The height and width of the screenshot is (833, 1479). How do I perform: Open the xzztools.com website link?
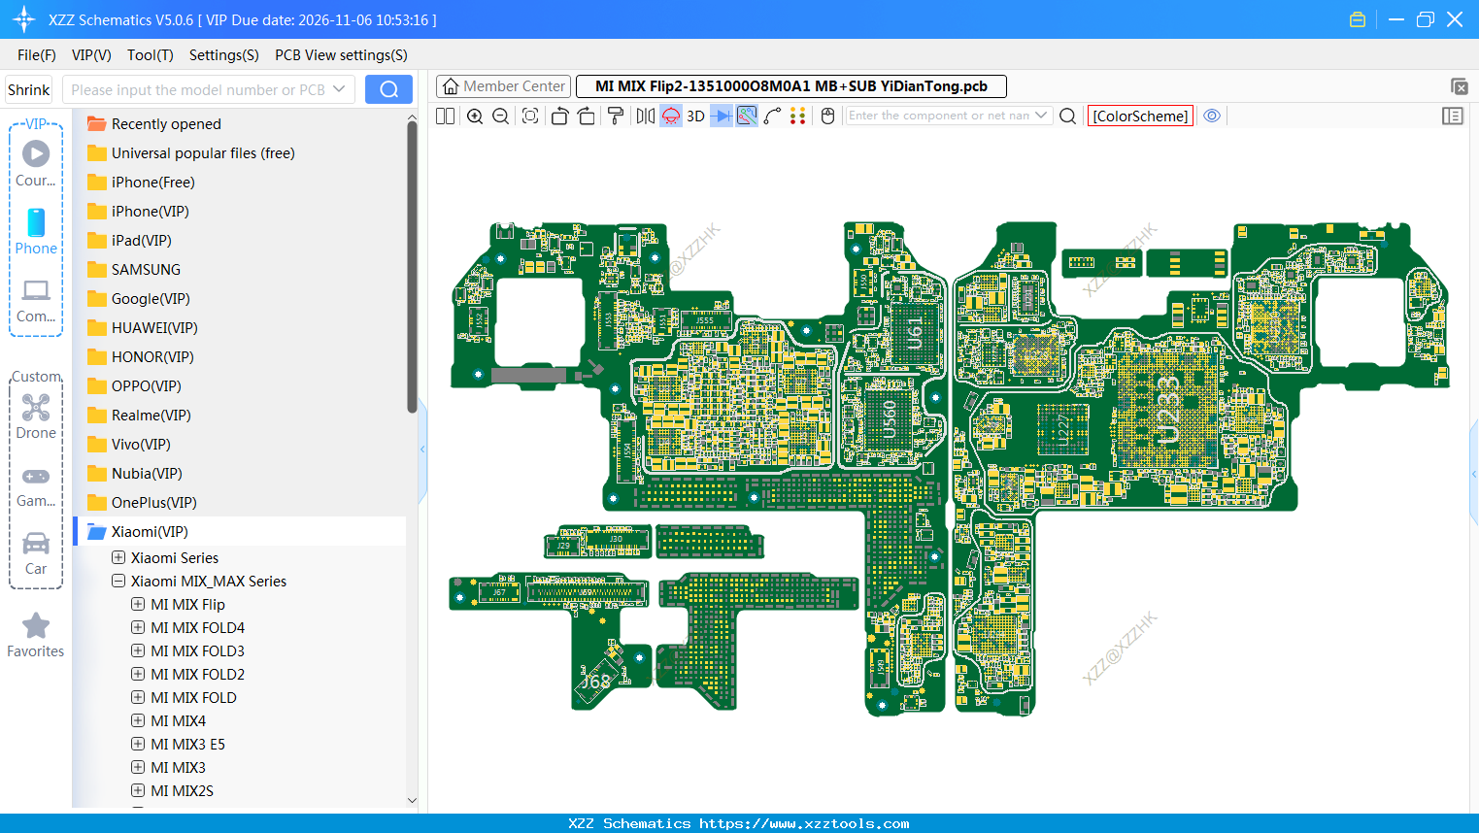(x=804, y=823)
